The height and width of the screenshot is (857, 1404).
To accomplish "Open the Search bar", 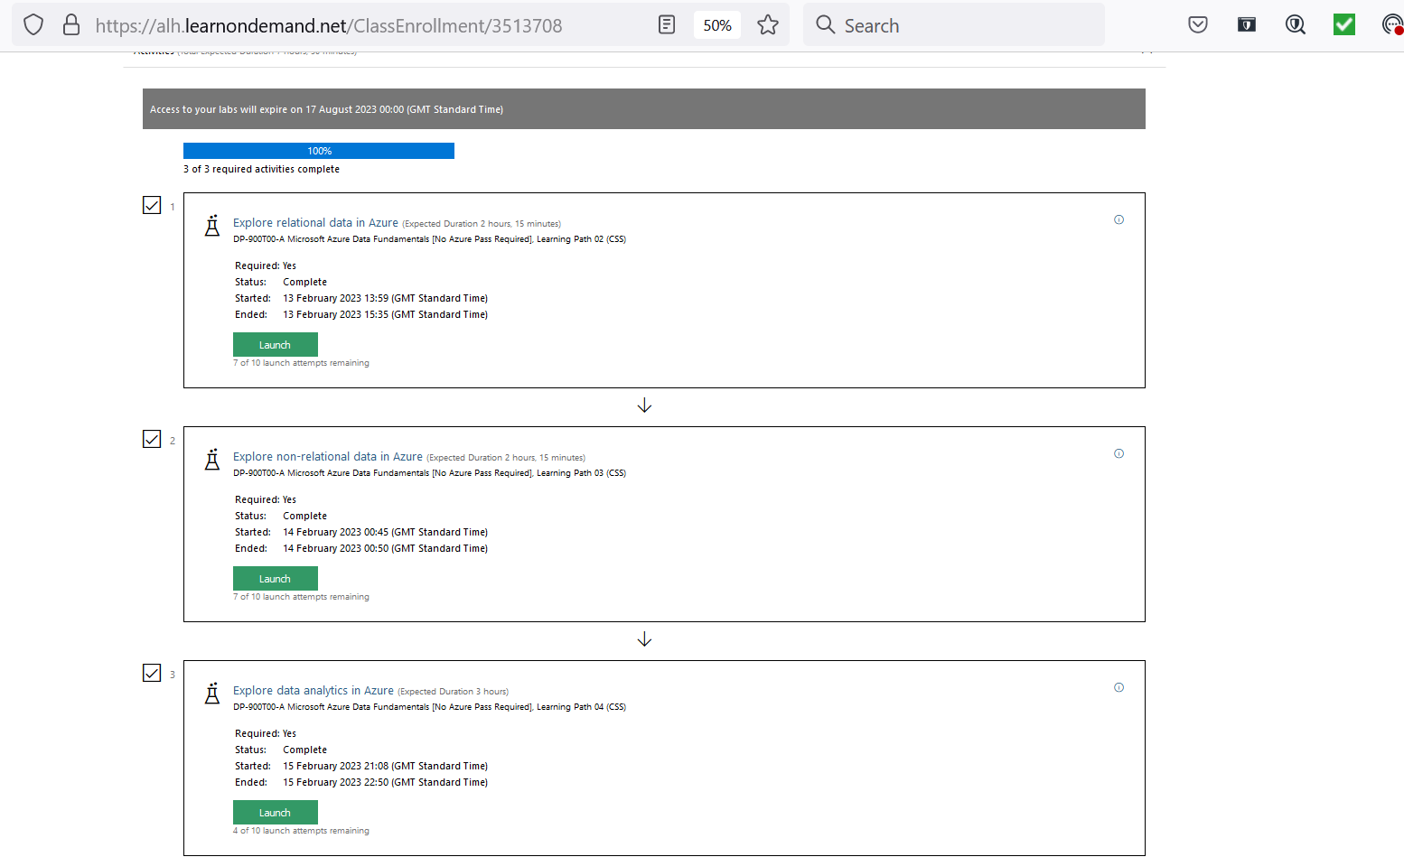I will point(953,24).
